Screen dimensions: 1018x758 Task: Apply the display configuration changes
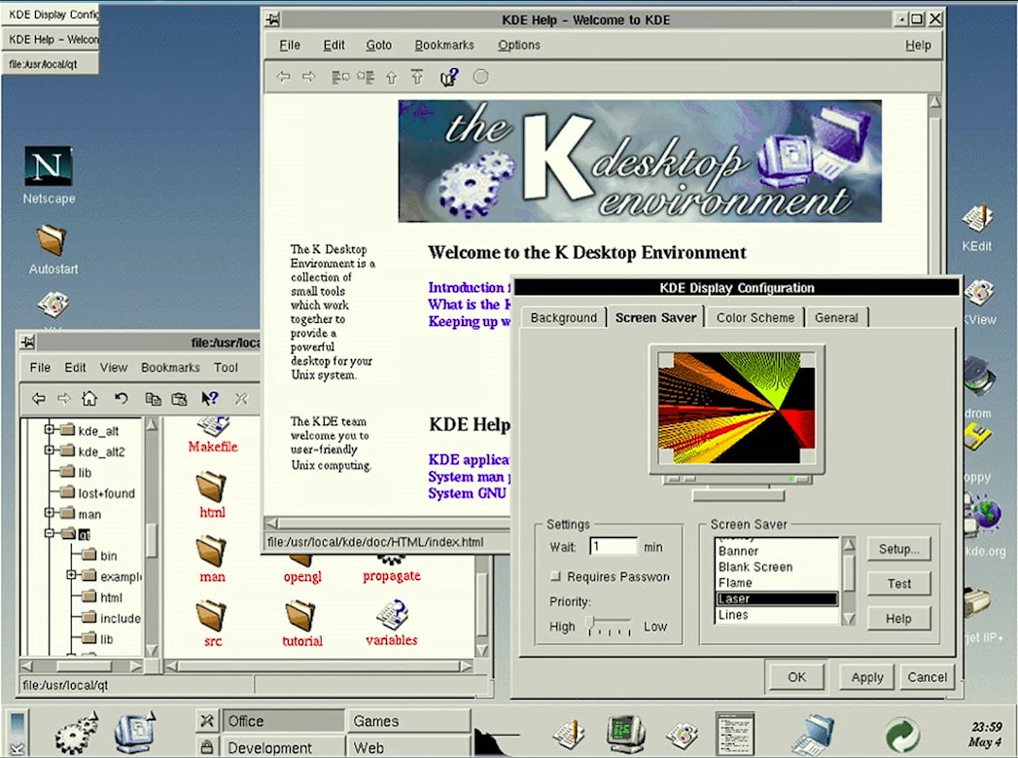[864, 676]
